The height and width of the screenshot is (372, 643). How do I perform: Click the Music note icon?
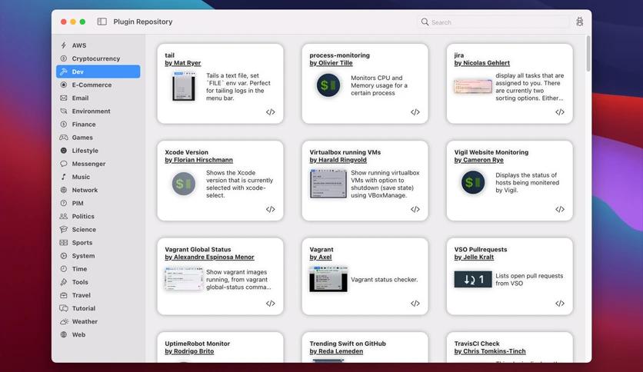pyautogui.click(x=64, y=177)
